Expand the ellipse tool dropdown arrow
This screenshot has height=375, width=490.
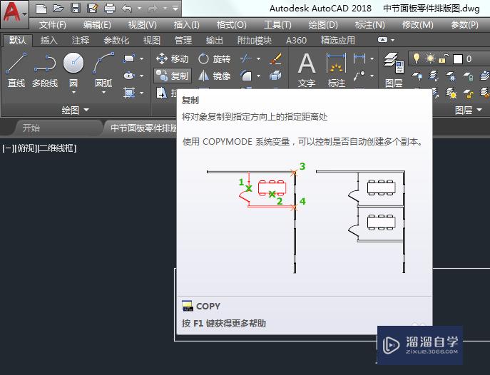pyautogui.click(x=141, y=76)
